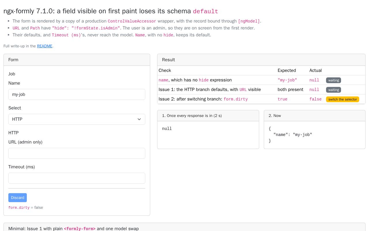This screenshot has height=231, width=369.
Task: Click the 'Actual' column header
Action: pos(316,70)
